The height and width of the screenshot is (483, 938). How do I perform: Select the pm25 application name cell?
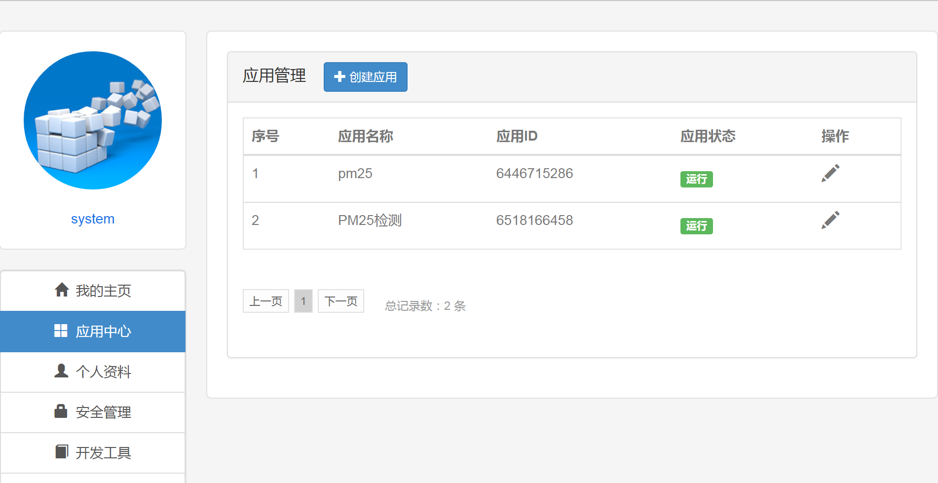(355, 174)
